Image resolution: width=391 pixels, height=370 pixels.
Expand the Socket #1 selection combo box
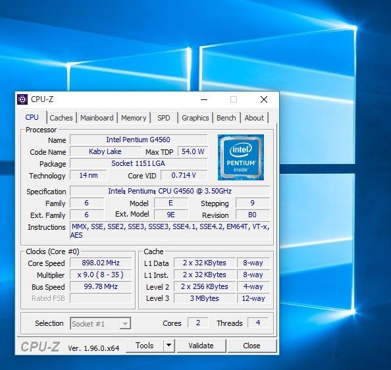101,324
